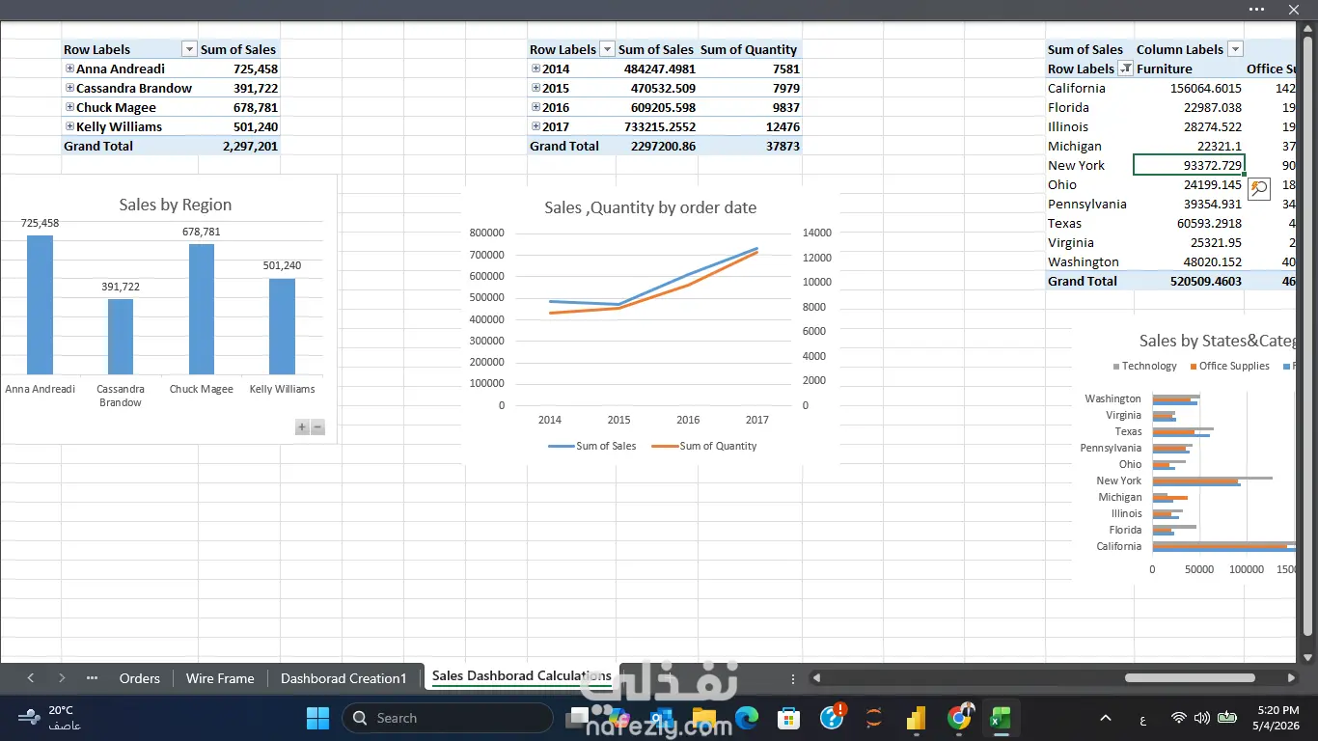The width and height of the screenshot is (1318, 741).
Task: Open the filter icon beside Row Labels in states pivot
Action: pyautogui.click(x=1125, y=69)
